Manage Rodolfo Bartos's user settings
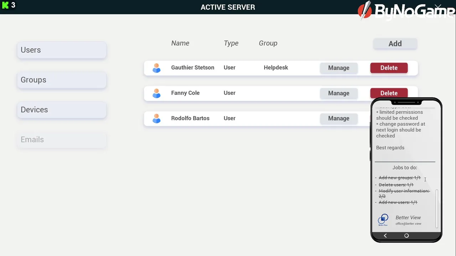 [x=338, y=118]
